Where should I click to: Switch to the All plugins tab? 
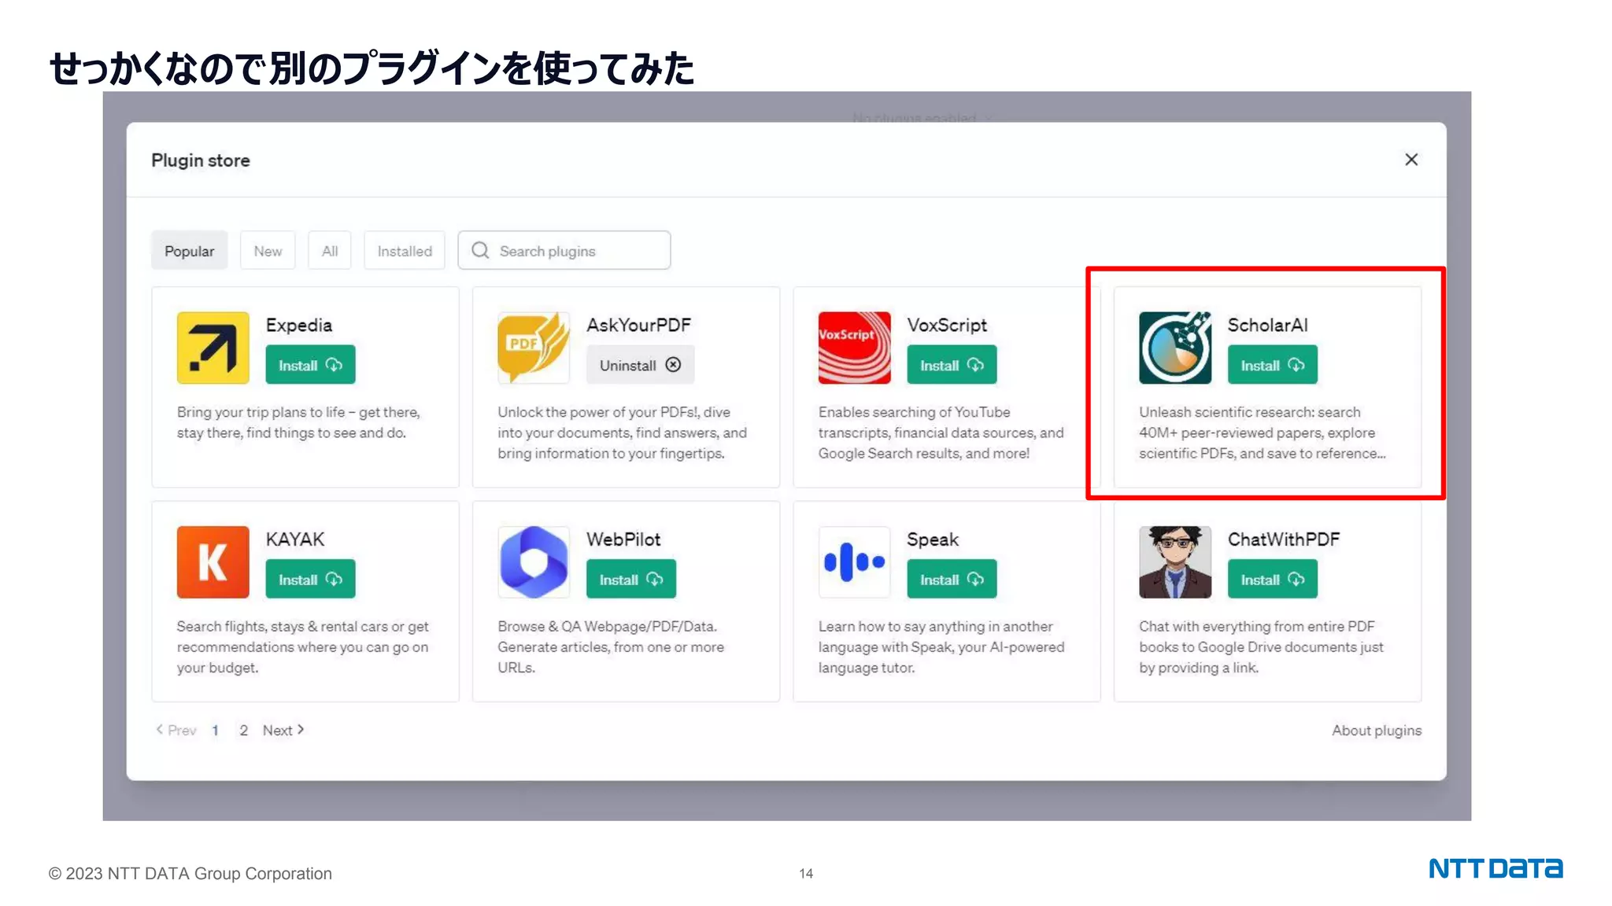(x=330, y=251)
